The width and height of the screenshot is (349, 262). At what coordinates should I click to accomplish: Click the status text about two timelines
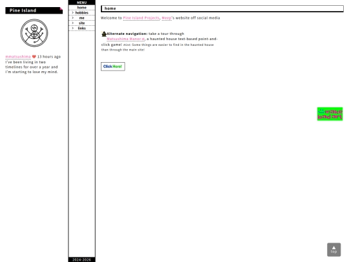tap(32, 67)
